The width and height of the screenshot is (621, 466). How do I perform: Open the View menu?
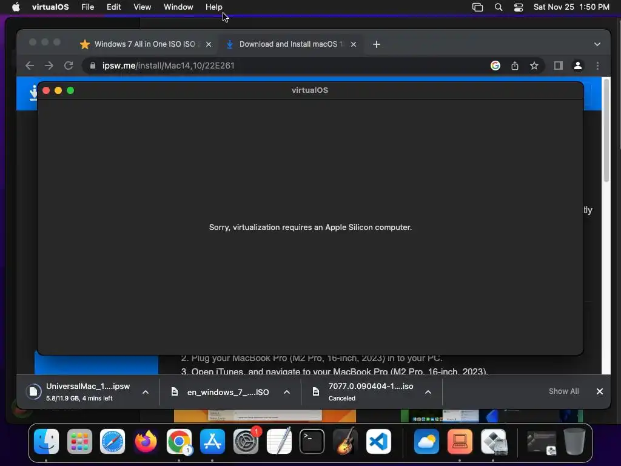pos(142,7)
